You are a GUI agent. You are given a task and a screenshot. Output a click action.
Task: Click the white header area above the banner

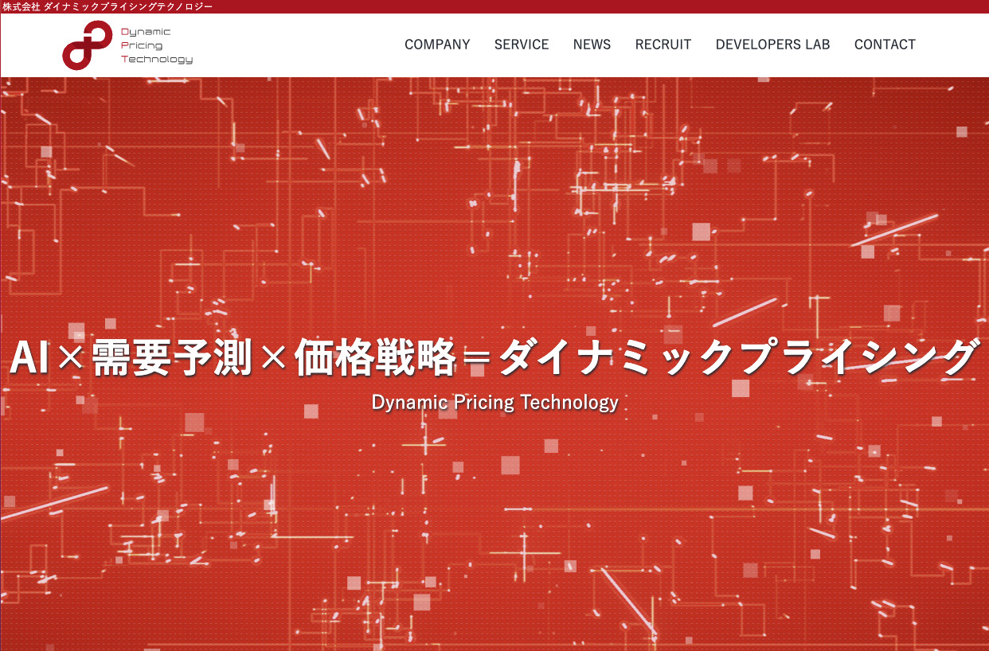click(303, 45)
